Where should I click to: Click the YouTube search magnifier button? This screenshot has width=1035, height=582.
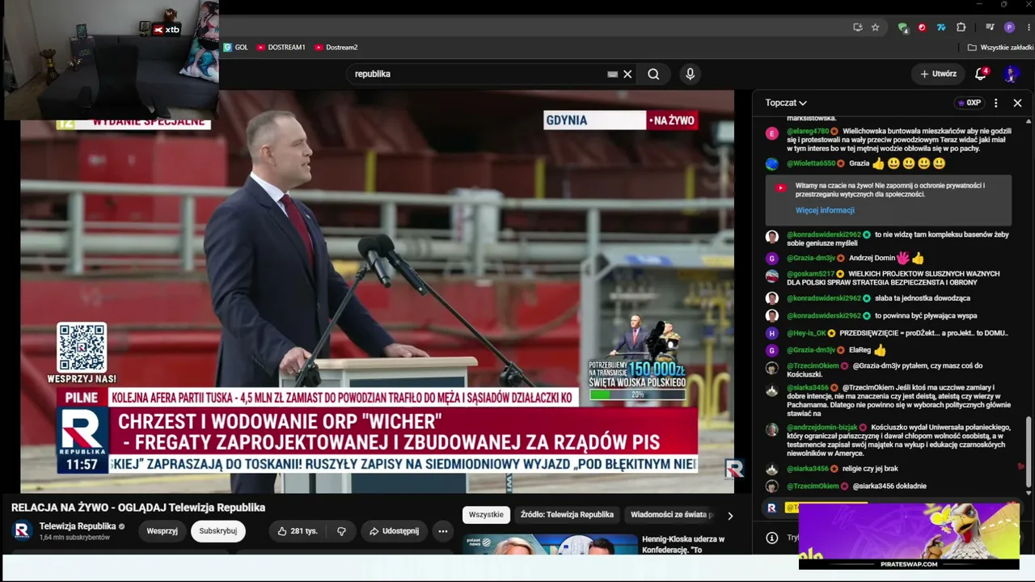click(x=653, y=74)
